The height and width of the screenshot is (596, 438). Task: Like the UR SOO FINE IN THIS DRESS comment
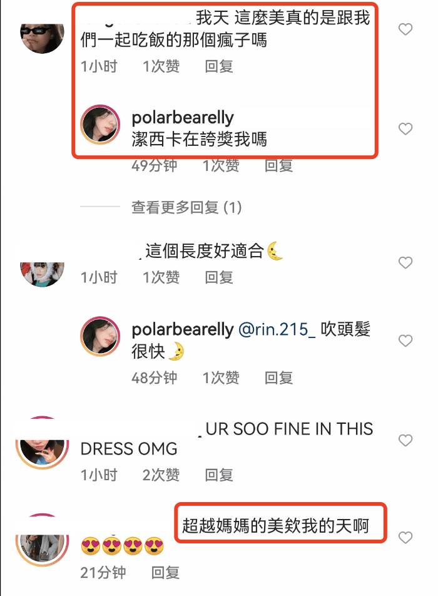tap(405, 439)
